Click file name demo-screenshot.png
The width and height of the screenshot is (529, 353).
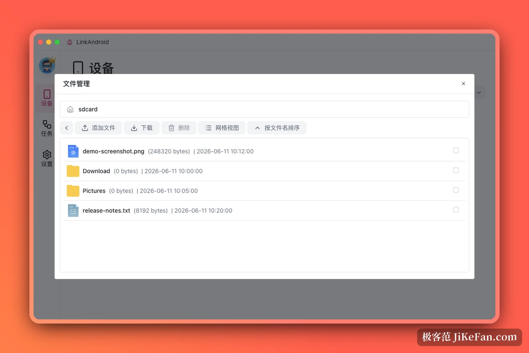click(113, 151)
